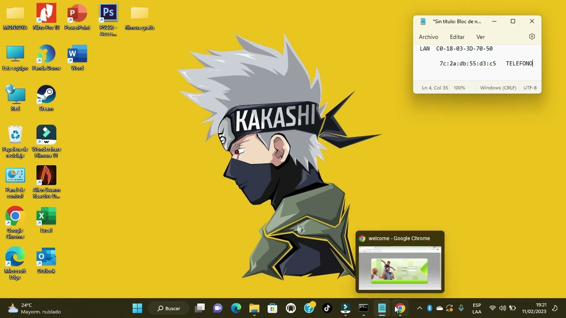Image resolution: width=566 pixels, height=318 pixels.
Task: Open Notepad settings gear
Action: [x=532, y=37]
